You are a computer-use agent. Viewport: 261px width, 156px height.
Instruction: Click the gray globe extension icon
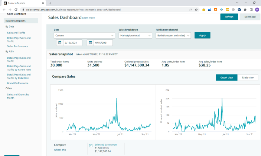pyautogui.click(x=233, y=10)
